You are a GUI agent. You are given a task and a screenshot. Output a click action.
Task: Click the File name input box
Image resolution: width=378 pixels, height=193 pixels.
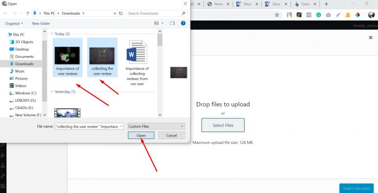tap(87, 126)
